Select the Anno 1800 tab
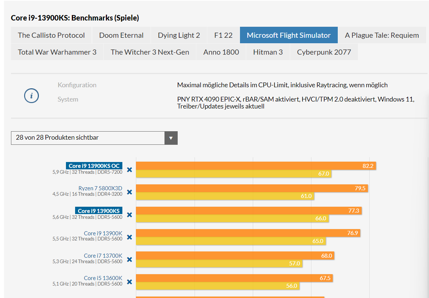 221,52
